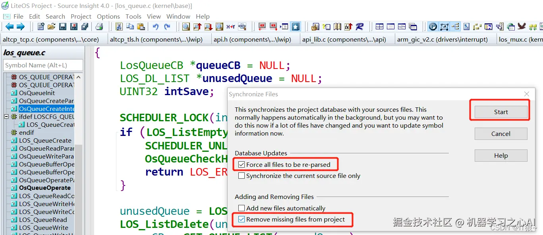543x235 pixels.
Task: Click the blue R toolbar icon
Action: (359, 27)
